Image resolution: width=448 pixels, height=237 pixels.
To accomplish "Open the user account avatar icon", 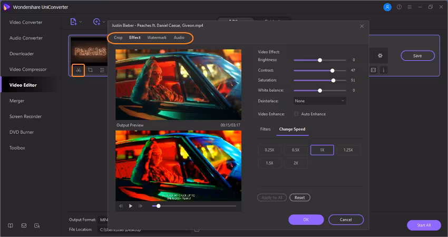I will click(x=387, y=7).
